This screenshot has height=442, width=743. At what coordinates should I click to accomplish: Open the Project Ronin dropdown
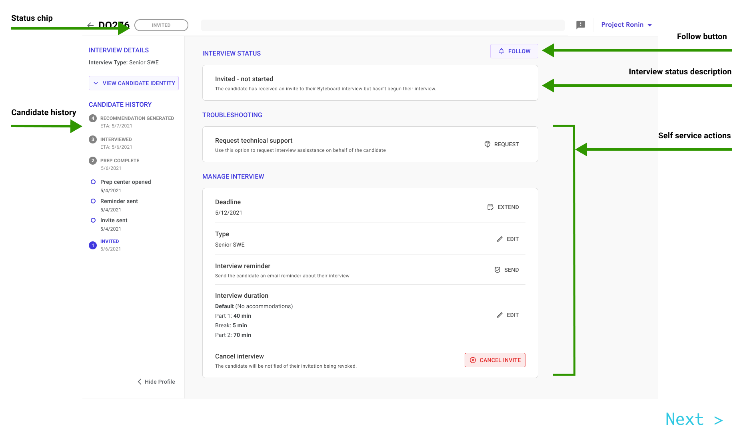click(626, 25)
